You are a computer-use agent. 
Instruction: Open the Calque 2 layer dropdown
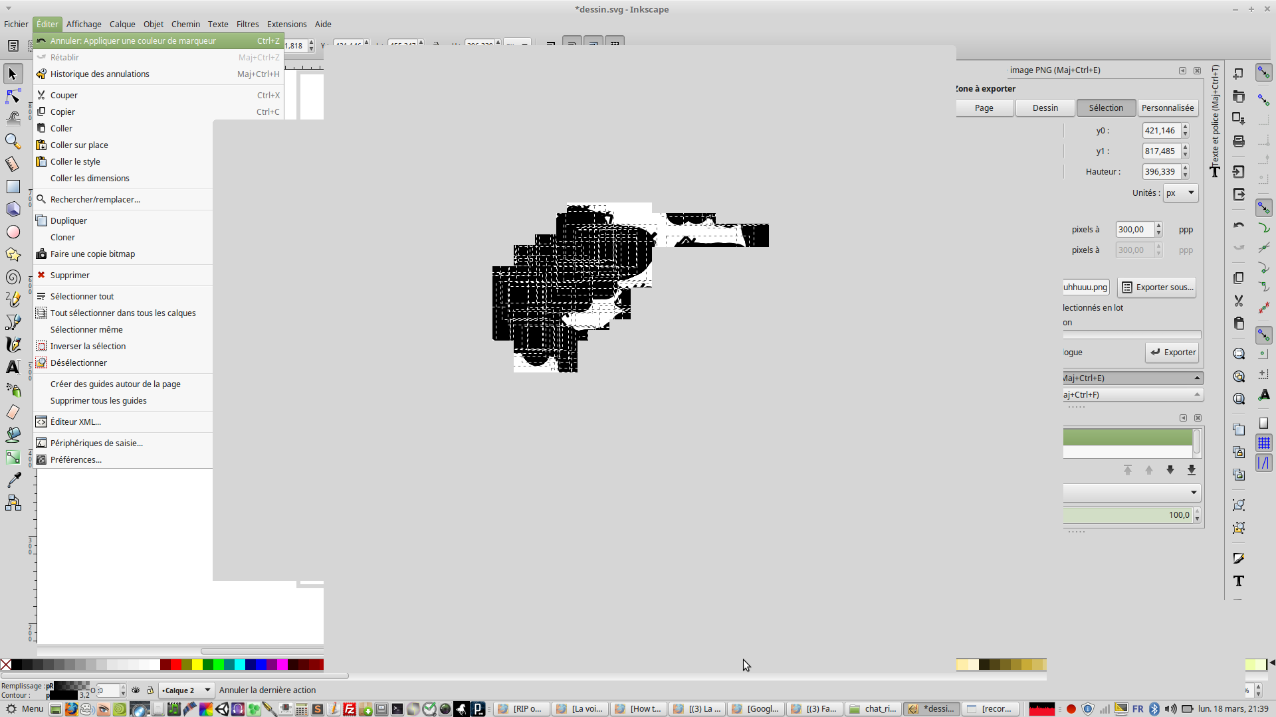pos(186,690)
